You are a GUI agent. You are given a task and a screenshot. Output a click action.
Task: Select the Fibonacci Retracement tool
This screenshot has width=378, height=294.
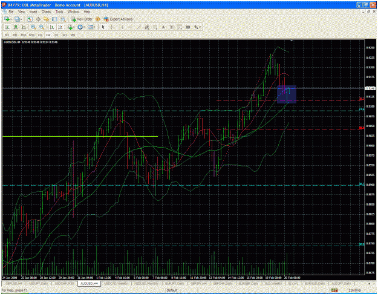tap(155, 27)
